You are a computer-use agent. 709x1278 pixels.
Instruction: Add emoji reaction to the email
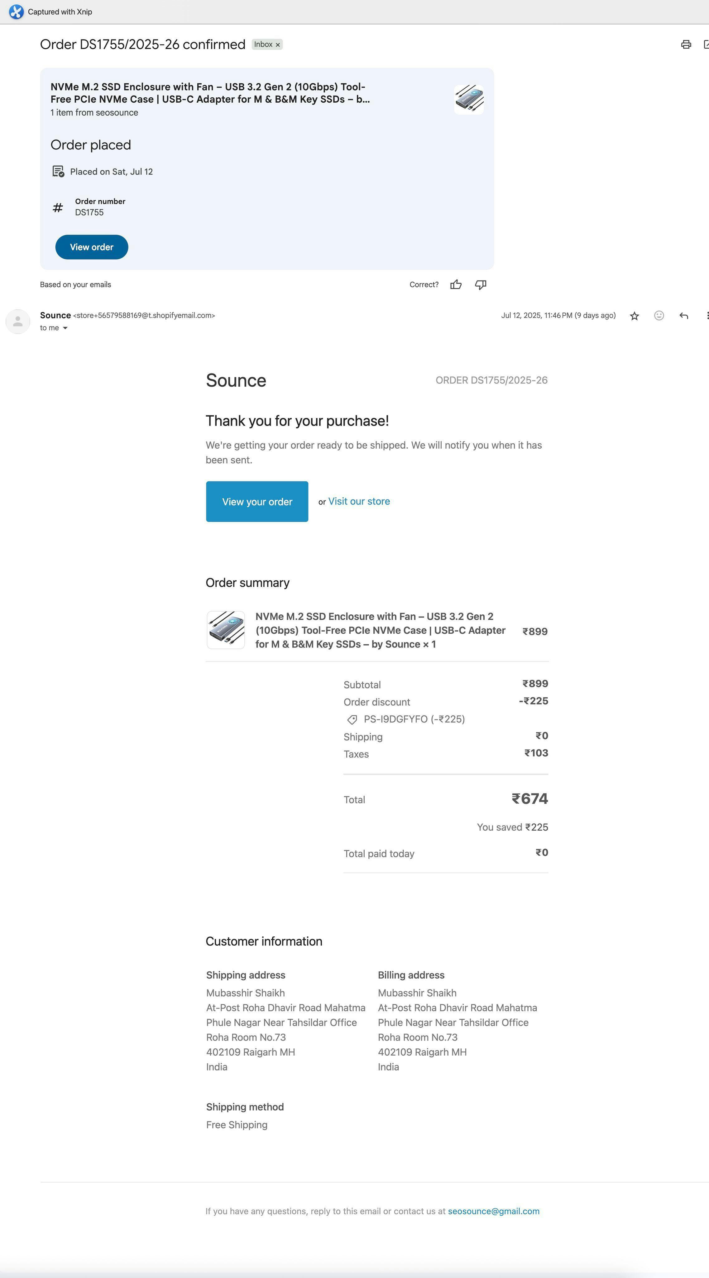659,315
